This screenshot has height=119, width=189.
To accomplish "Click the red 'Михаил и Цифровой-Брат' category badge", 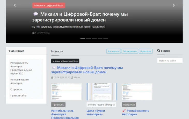I will [49, 5].
